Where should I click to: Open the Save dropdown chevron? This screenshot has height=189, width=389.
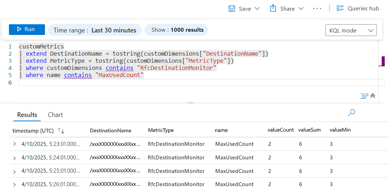pyautogui.click(x=257, y=9)
